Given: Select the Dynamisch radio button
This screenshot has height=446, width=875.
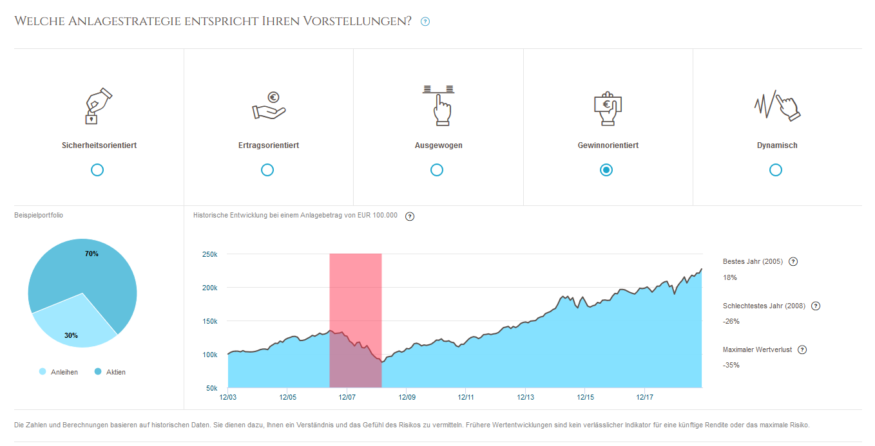Looking at the screenshot, I should pyautogui.click(x=776, y=170).
